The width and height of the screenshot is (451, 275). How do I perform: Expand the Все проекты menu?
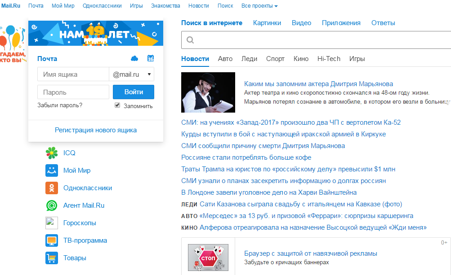point(259,6)
